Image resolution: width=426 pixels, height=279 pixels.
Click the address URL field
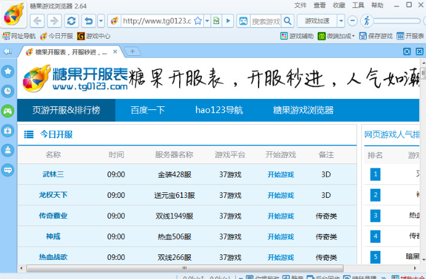[157, 21]
